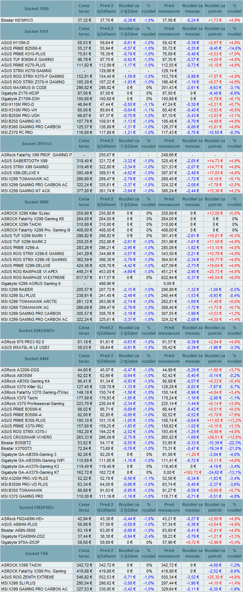Click ASUS ROG RAMPAGE VI APEX name
Image resolution: width=243 pixels, height=592 pixels.
point(30,272)
